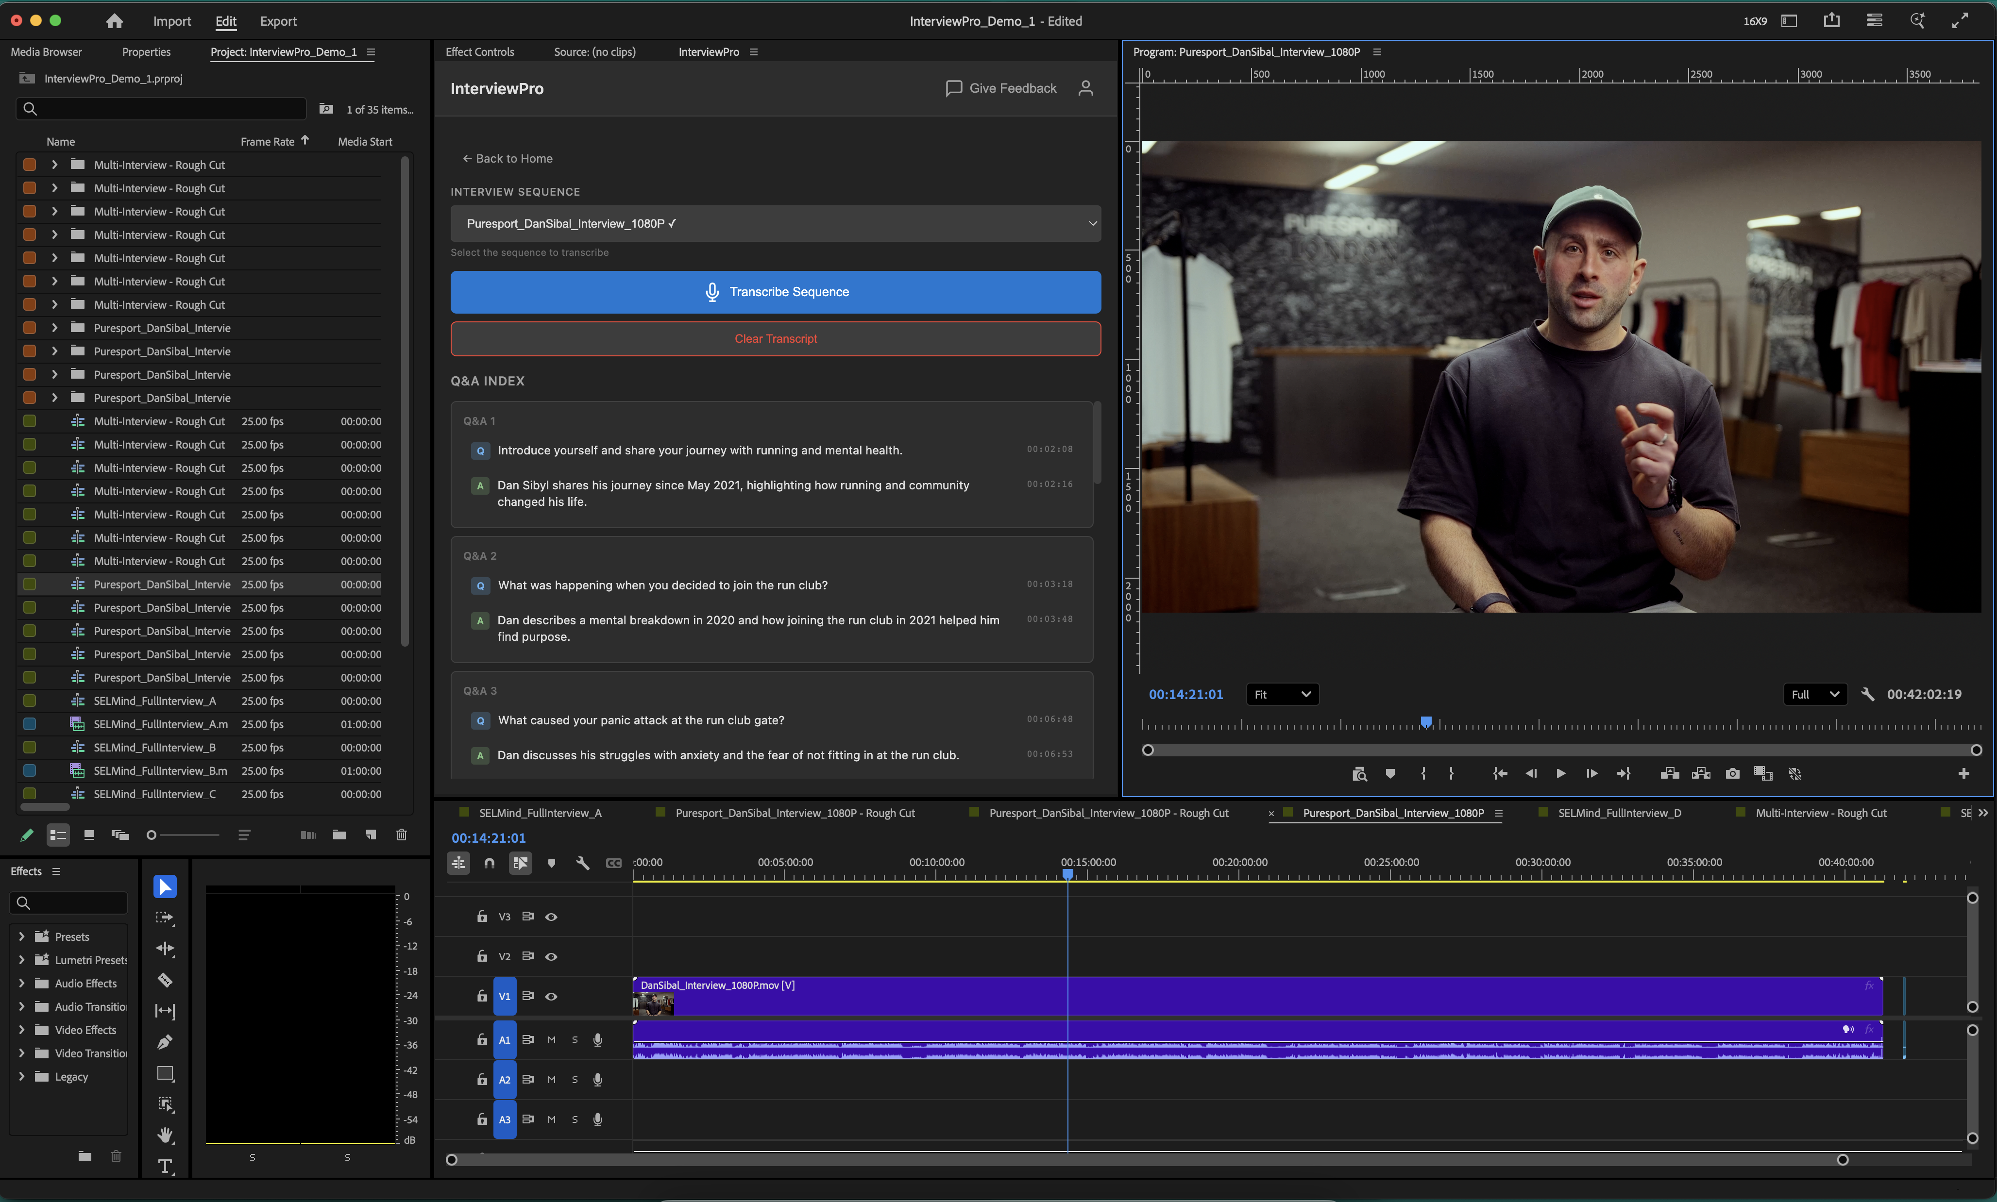Click Clear Transcript button

pos(775,338)
